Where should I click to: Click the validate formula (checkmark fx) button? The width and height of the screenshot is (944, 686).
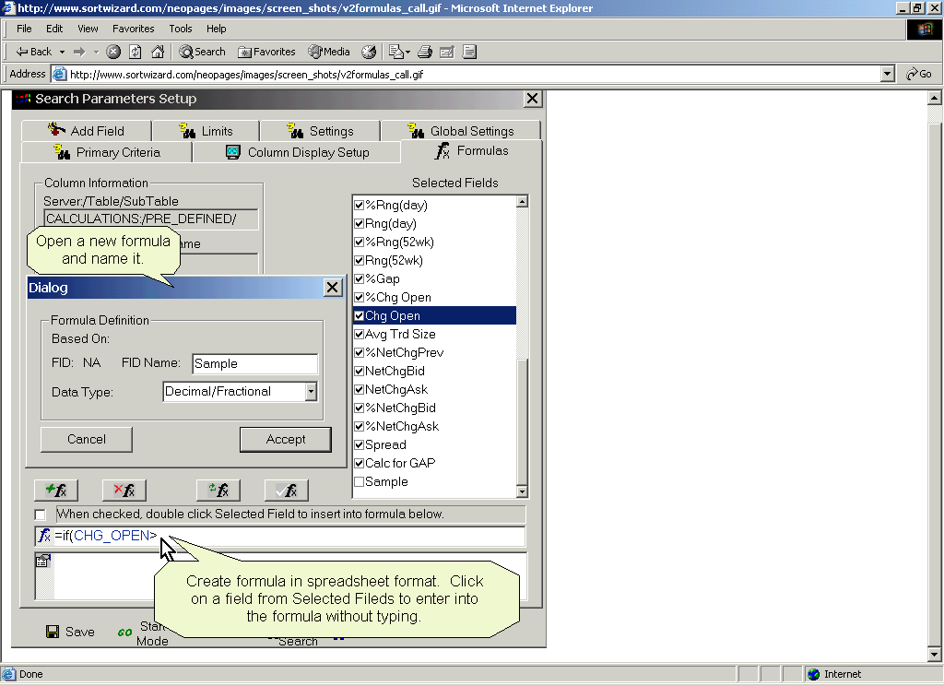pyautogui.click(x=286, y=491)
